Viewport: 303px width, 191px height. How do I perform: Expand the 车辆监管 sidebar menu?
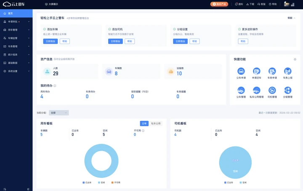[16, 38]
